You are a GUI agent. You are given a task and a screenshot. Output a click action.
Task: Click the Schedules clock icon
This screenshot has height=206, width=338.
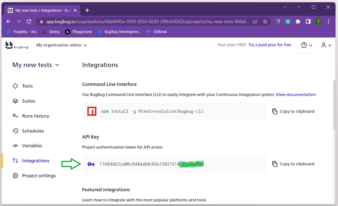(x=15, y=131)
